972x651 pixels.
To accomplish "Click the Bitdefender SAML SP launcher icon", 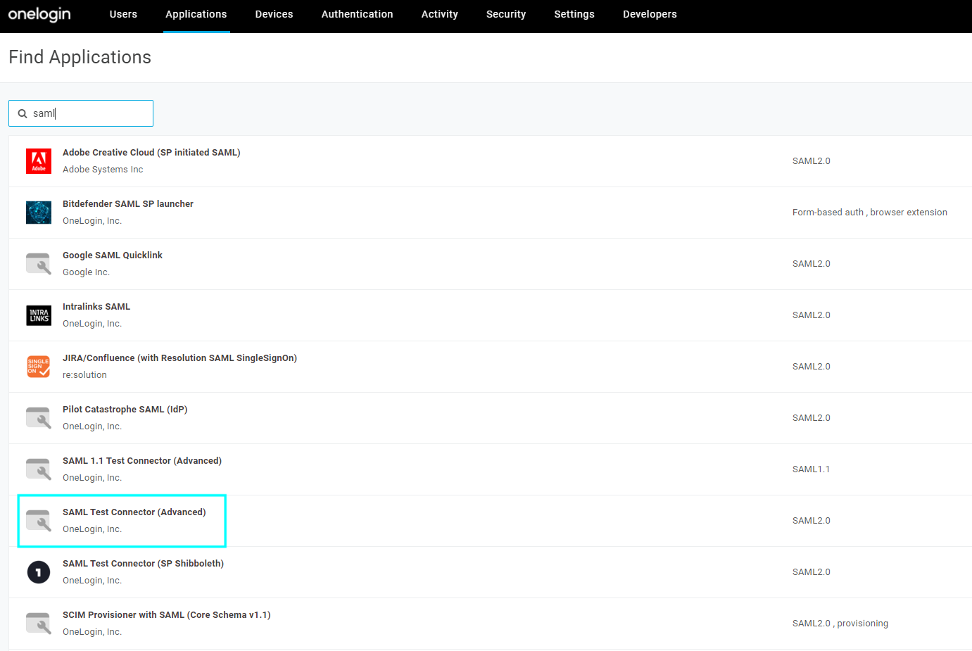I will point(39,213).
